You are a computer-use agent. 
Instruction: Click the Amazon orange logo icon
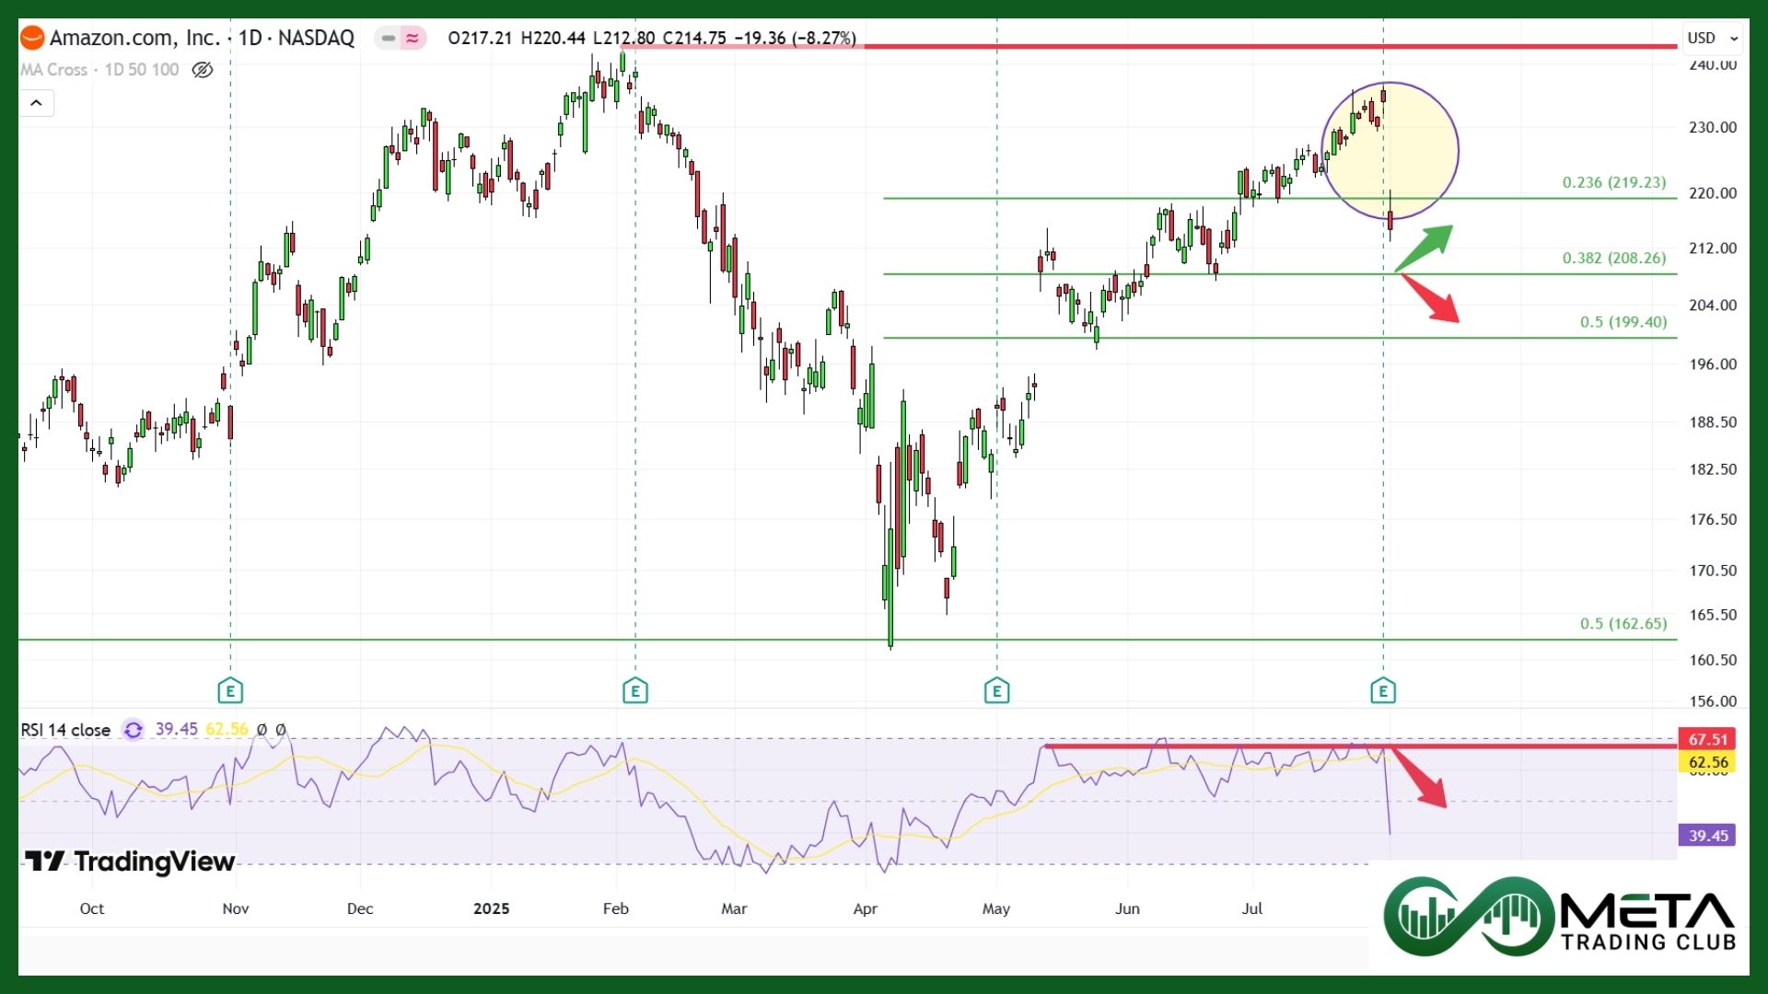32,38
